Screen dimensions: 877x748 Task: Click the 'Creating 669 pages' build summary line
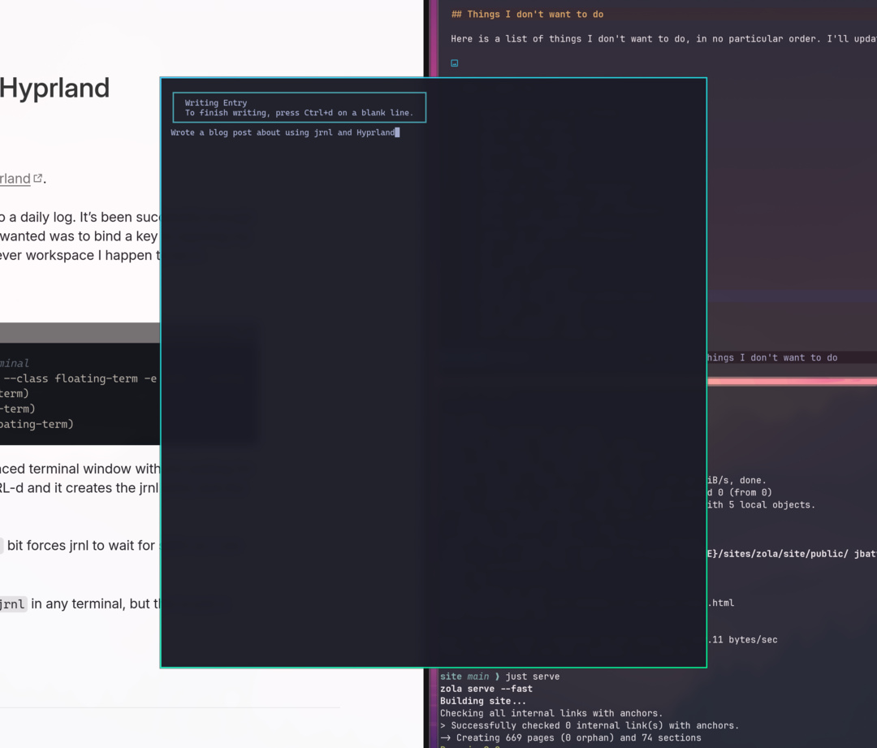pyautogui.click(x=568, y=737)
